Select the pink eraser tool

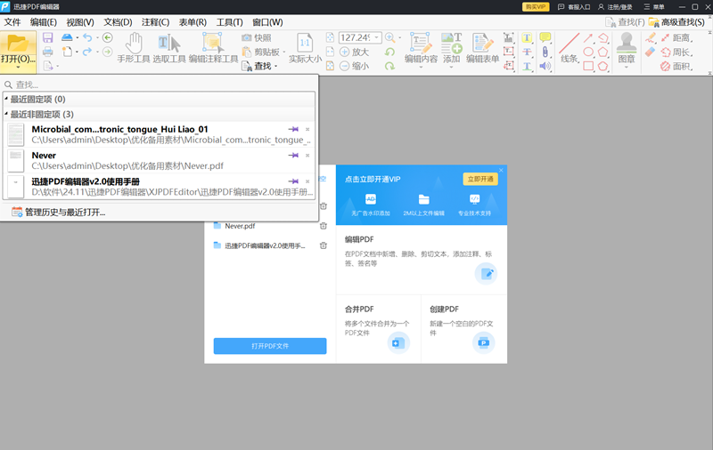(650, 52)
